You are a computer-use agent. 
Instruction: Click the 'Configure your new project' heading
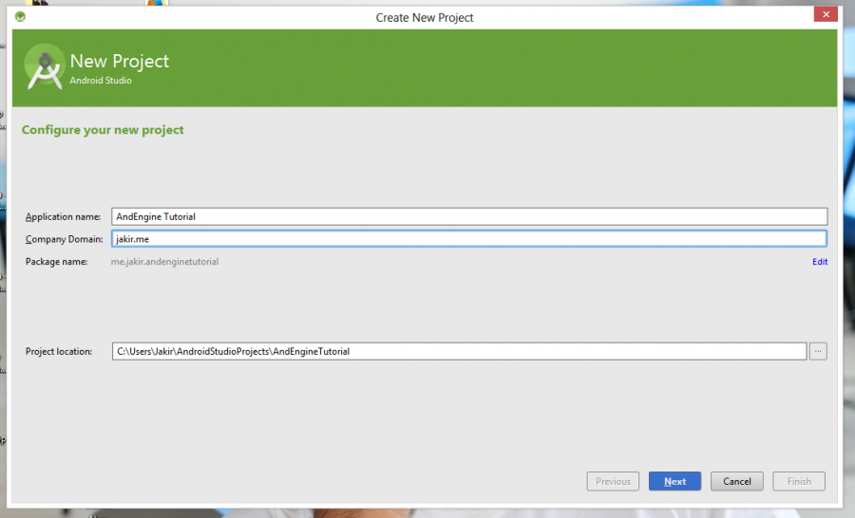(103, 130)
